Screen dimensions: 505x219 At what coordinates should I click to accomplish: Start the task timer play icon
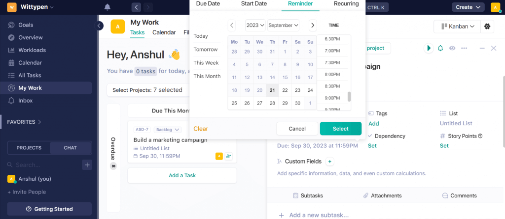(429, 48)
